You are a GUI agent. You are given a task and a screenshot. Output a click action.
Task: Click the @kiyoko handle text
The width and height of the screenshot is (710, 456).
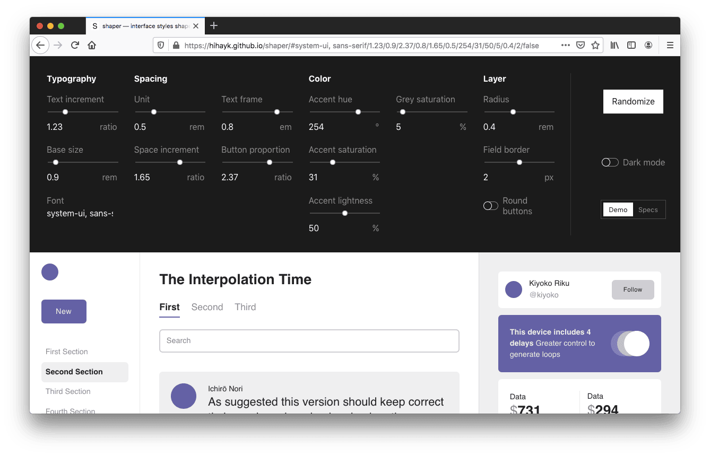(x=544, y=295)
